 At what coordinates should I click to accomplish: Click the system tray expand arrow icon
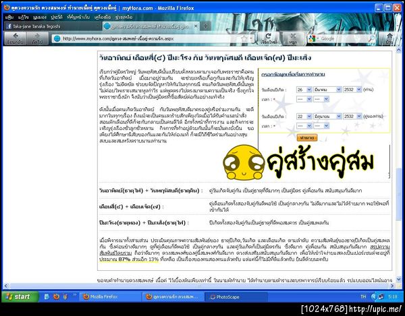pos(373,296)
